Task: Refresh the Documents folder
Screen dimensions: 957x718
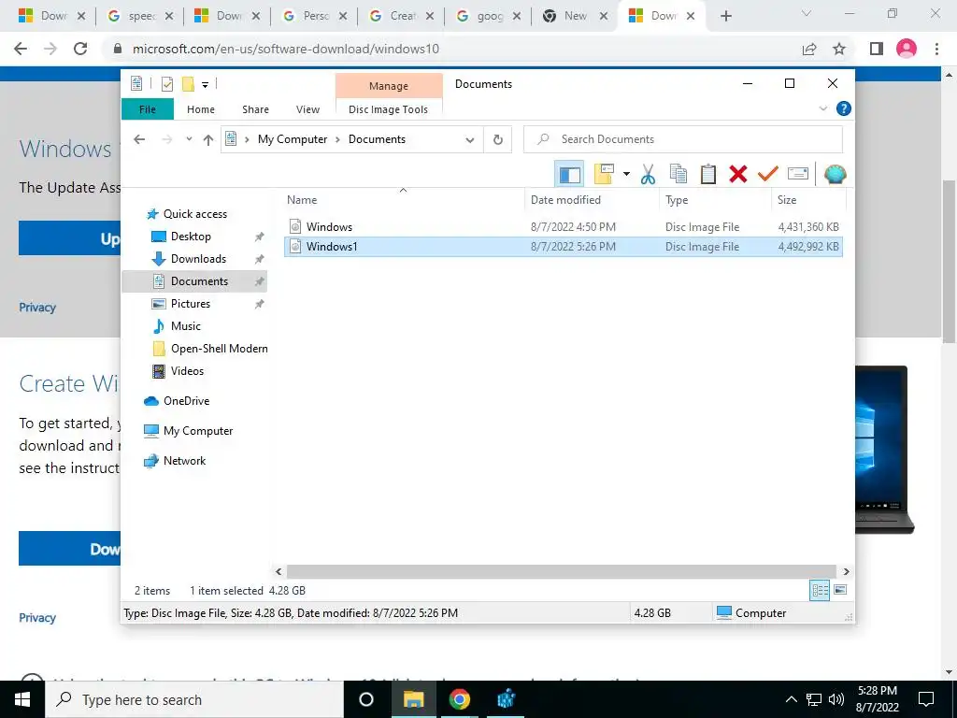Action: (x=498, y=140)
